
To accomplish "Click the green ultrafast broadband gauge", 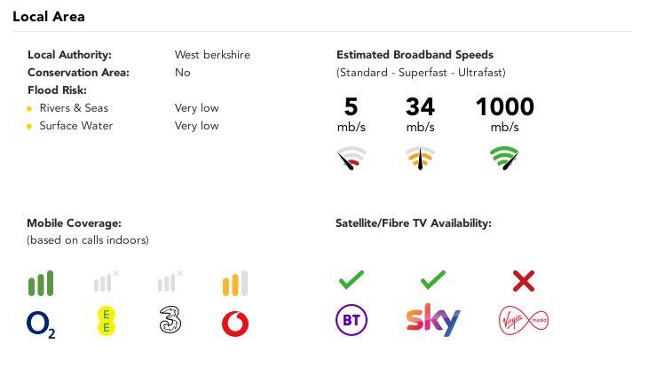I will (504, 159).
